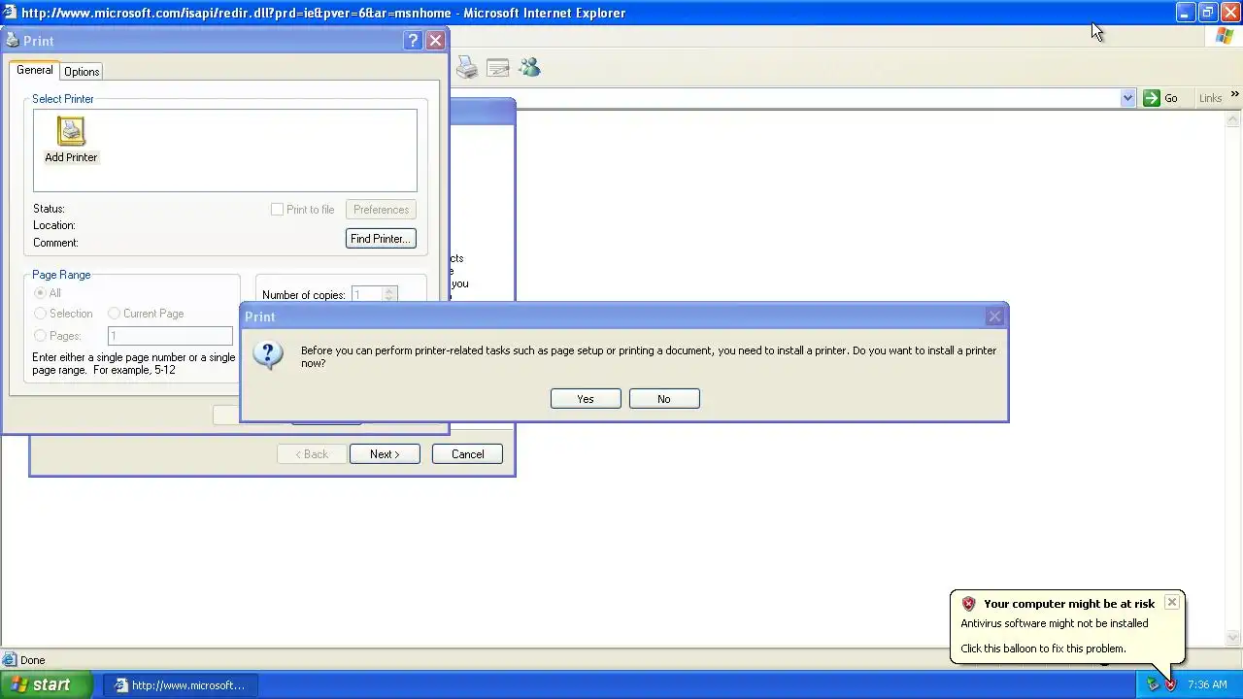1243x699 pixels.
Task: Select the Add Printer icon
Action: [x=71, y=140]
